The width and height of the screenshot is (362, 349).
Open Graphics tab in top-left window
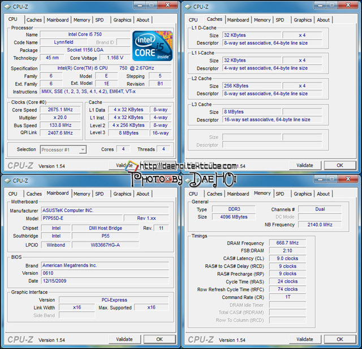click(122, 20)
